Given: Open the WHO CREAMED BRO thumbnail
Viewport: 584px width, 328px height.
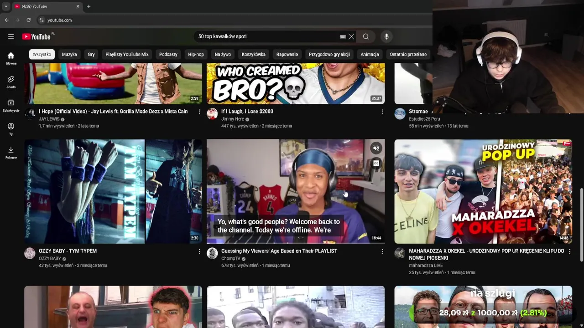Looking at the screenshot, I should [296, 84].
